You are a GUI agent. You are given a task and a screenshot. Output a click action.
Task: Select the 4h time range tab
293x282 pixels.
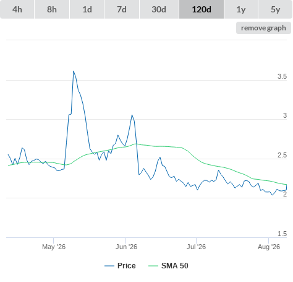(17, 9)
